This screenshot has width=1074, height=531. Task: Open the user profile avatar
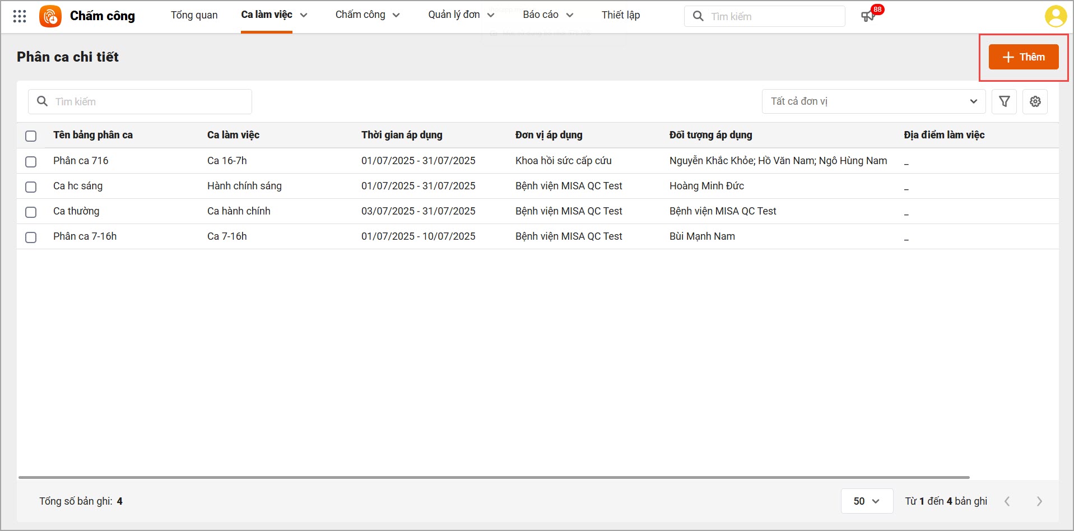[x=1055, y=16]
